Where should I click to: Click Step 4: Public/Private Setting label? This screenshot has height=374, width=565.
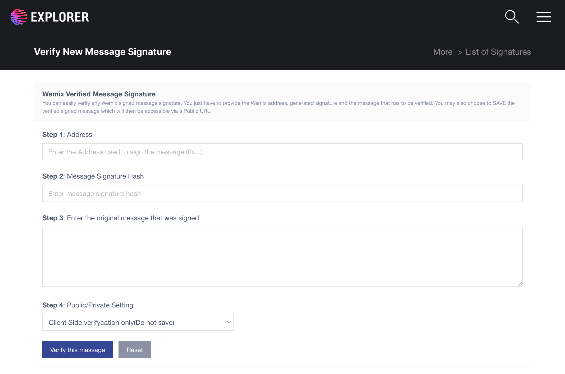88,305
